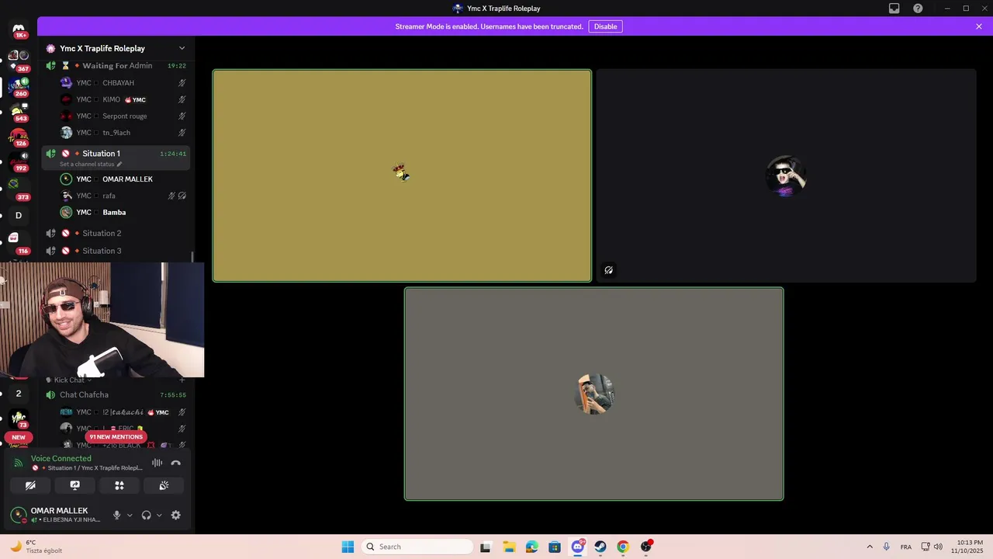Join the Waiting For Admin voice channel
The height and width of the screenshot is (559, 993).
tap(116, 66)
